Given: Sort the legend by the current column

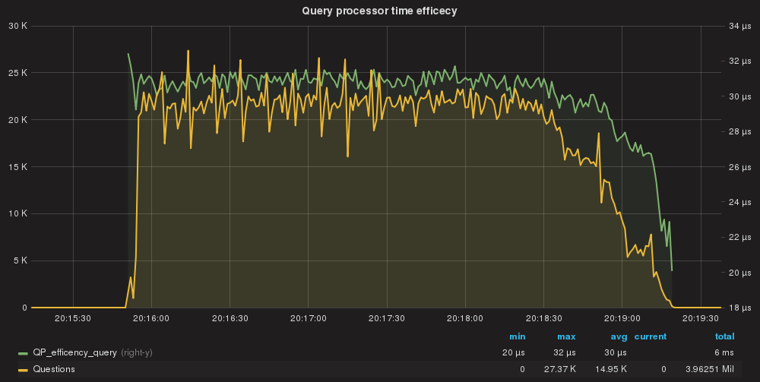Looking at the screenshot, I should point(651,336).
